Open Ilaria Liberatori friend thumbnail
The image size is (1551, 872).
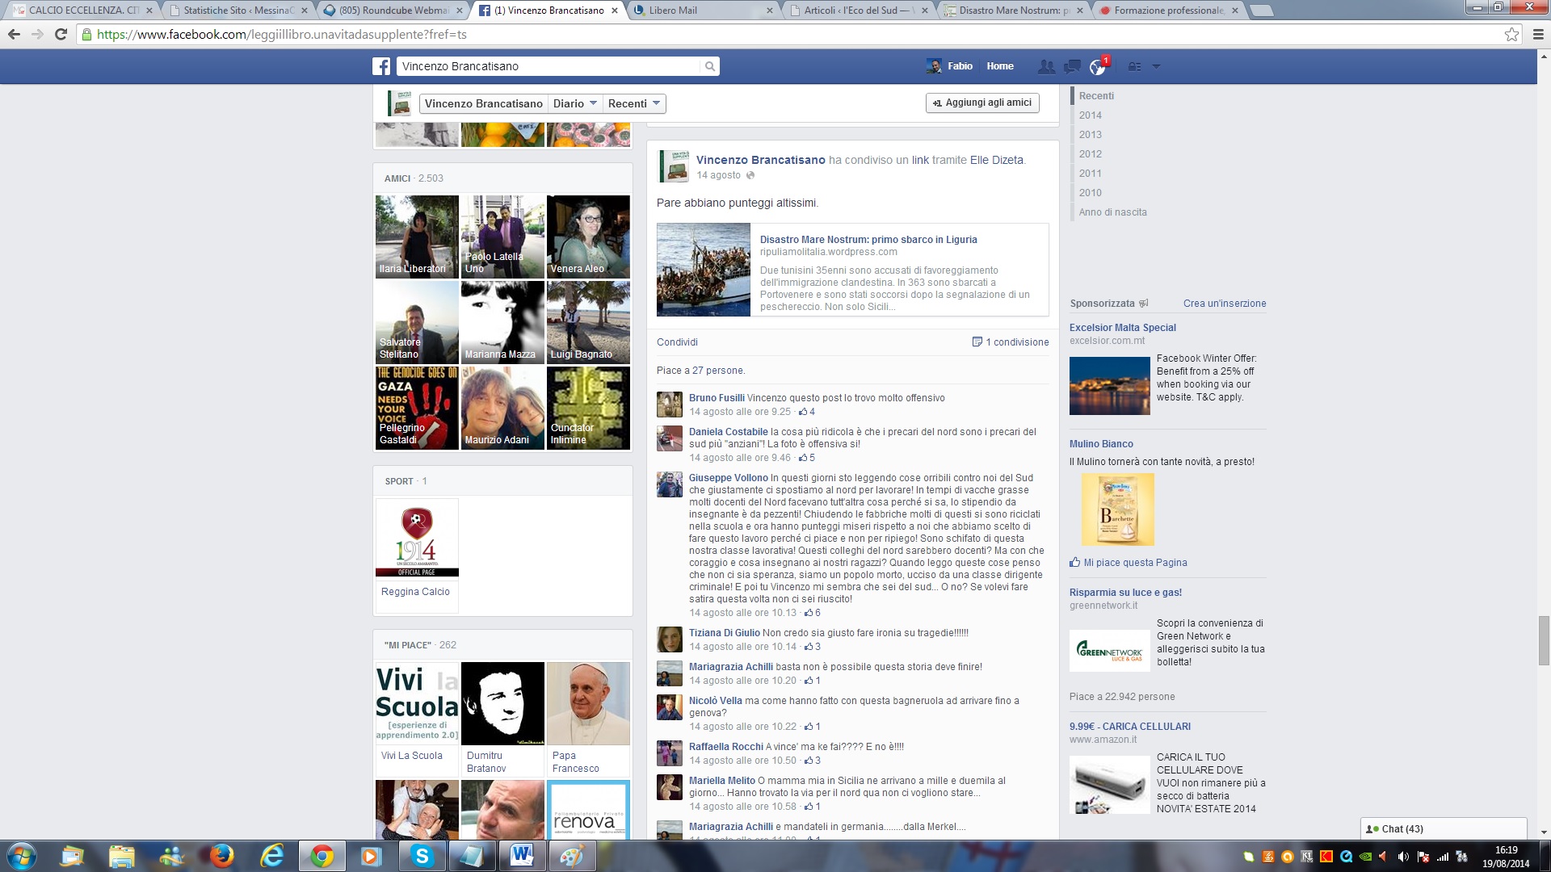(417, 237)
